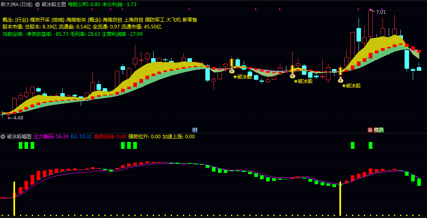Click the 总股本: 8.39亿 value

click(x=41, y=27)
